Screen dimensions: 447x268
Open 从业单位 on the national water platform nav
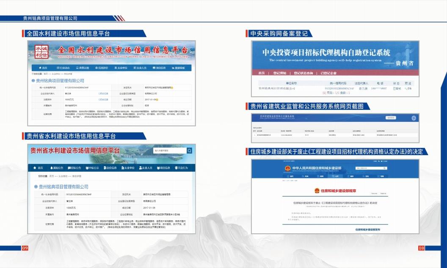click(121, 68)
